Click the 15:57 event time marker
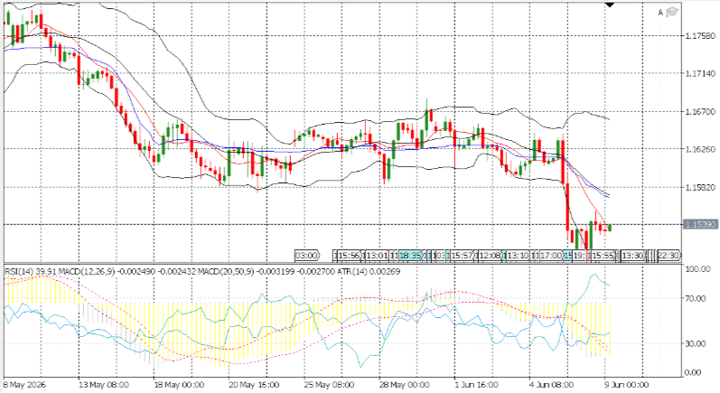720x393 pixels. pos(462,256)
